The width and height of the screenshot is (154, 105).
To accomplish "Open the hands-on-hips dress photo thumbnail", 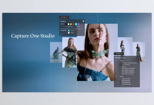I will pyautogui.click(x=70, y=52).
